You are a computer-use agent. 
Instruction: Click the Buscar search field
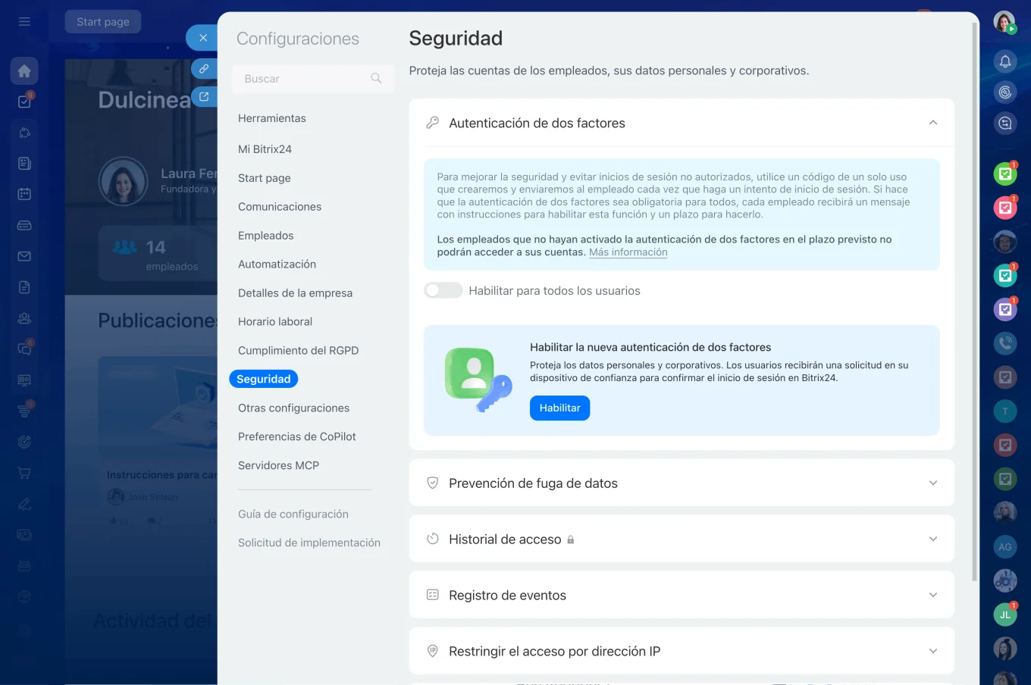303,79
